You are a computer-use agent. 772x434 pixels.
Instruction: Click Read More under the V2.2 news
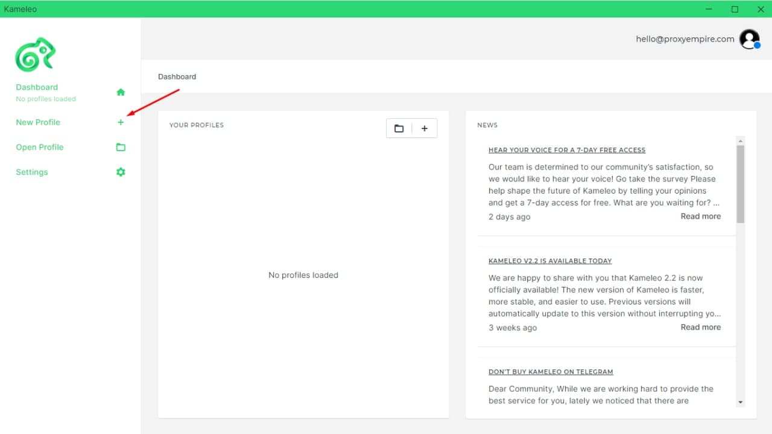click(x=700, y=327)
